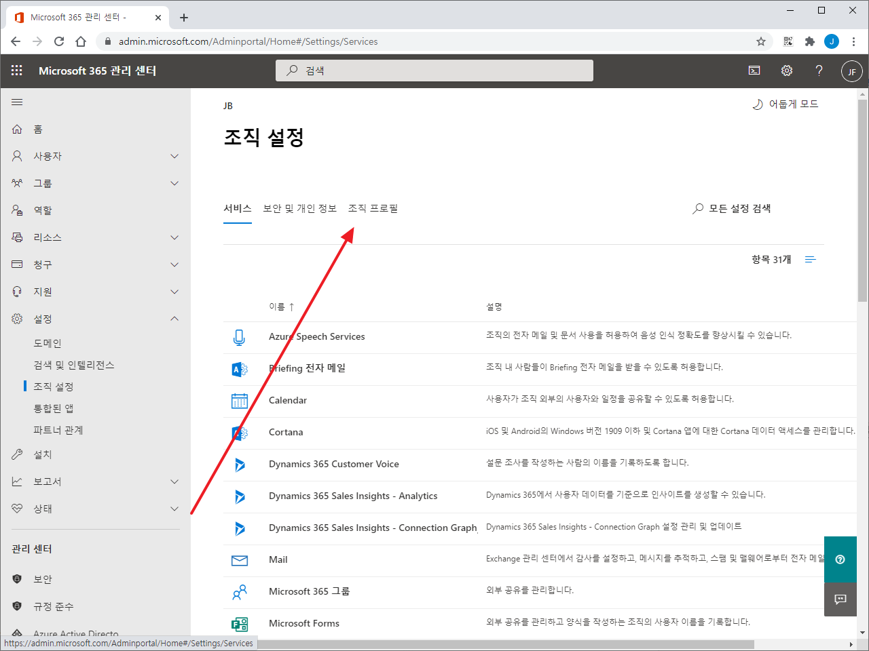Viewport: 869px width, 651px height.
Task: Collapse the 설정 navigation section
Action: click(174, 319)
